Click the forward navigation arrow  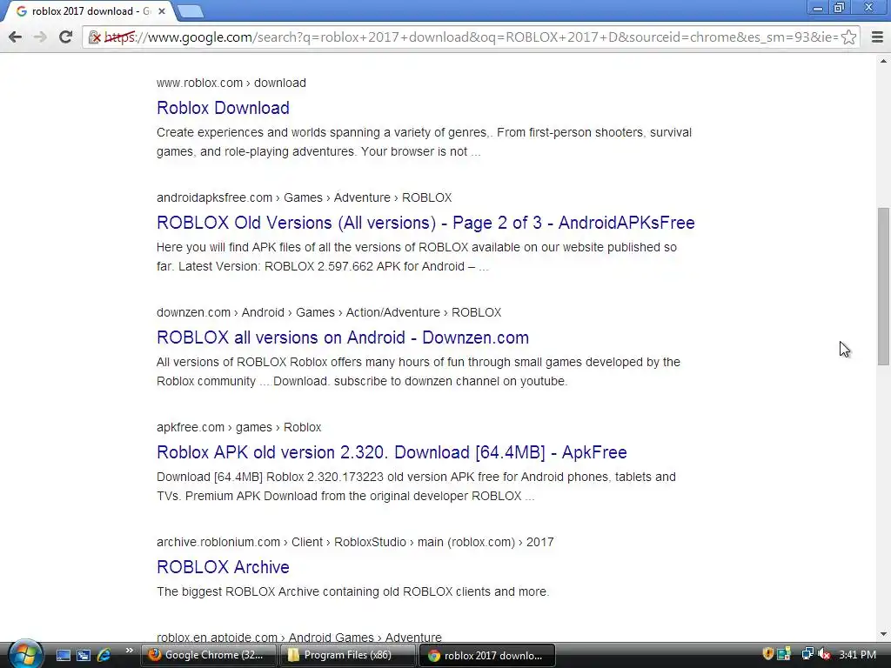pyautogui.click(x=40, y=37)
